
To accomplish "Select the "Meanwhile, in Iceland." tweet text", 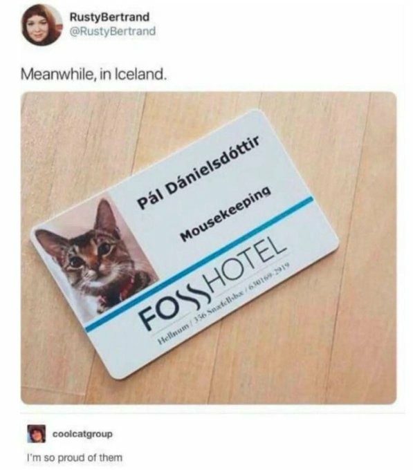I will (x=93, y=74).
